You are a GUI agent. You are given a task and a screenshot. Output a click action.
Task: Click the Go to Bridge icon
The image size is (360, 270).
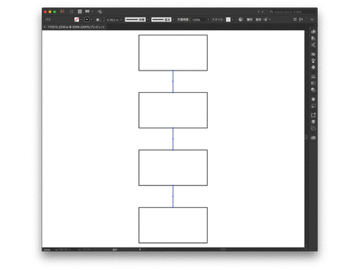[71, 11]
